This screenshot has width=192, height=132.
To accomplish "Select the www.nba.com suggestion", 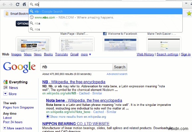I will [105, 18].
